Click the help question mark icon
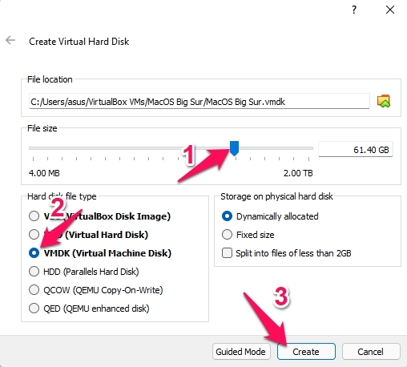407x367 pixels. tap(354, 10)
